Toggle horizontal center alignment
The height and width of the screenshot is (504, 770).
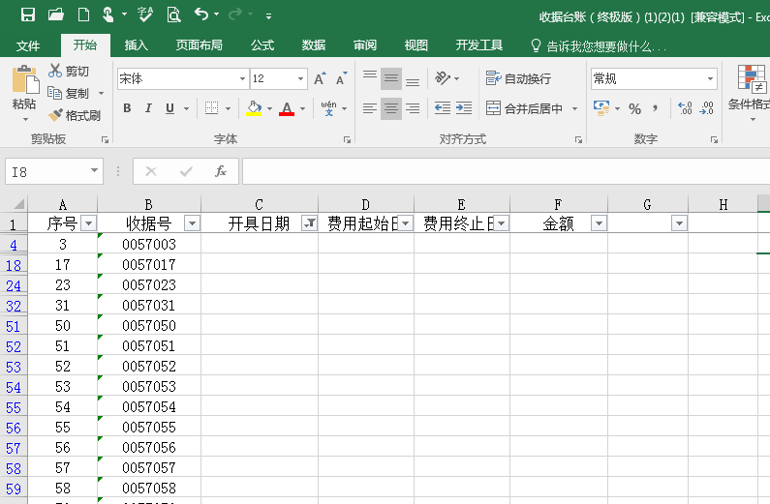pos(391,108)
